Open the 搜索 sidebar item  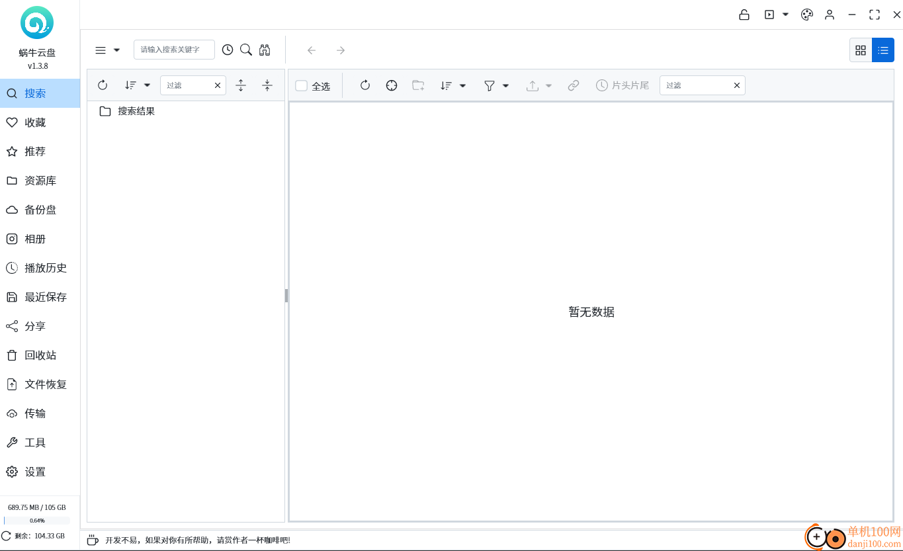tap(40, 93)
